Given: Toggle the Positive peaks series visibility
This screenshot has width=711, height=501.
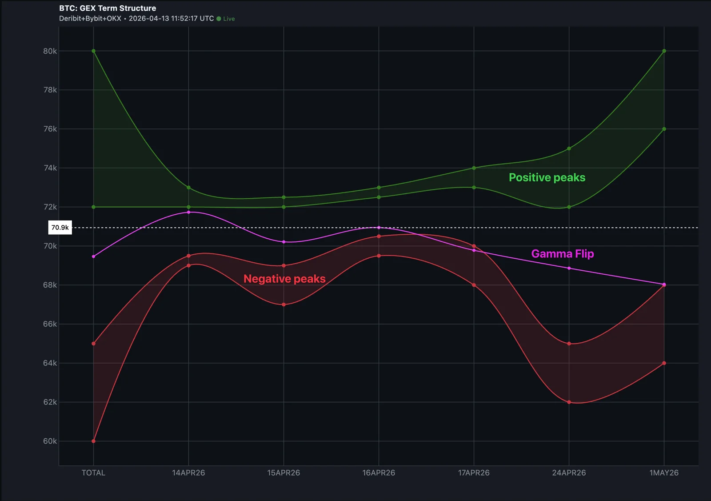Looking at the screenshot, I should [547, 177].
